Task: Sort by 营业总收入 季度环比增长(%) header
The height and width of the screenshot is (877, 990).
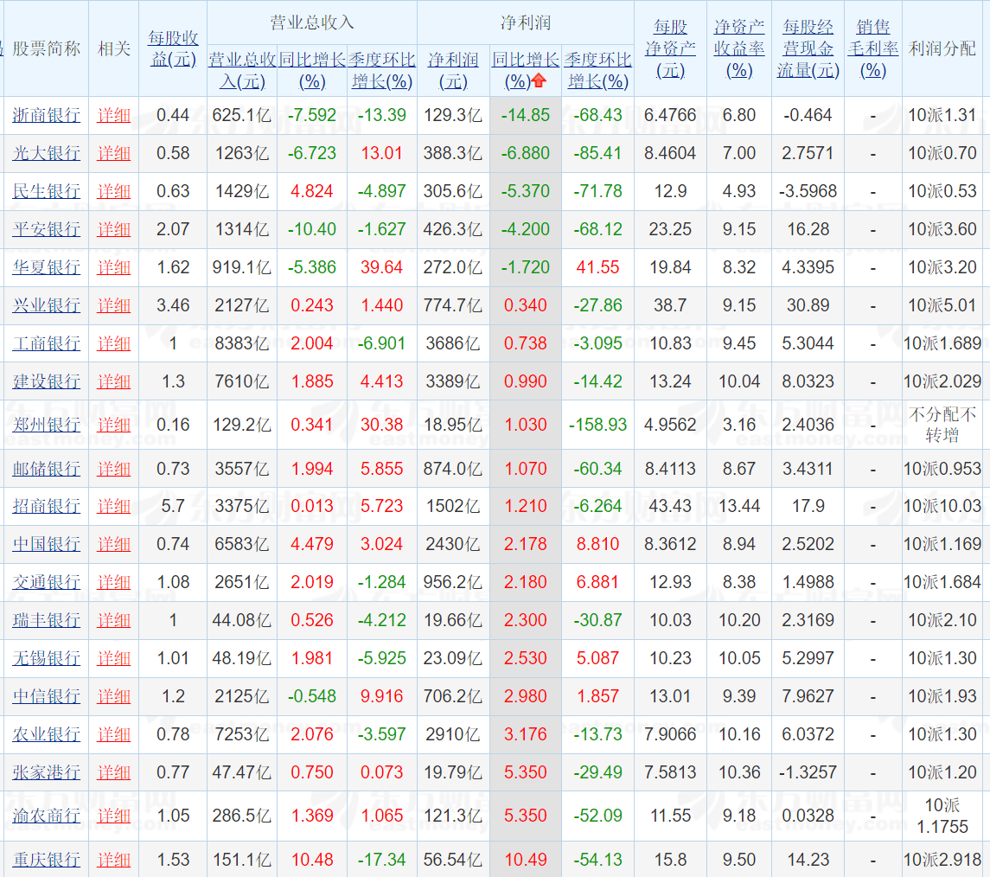Action: (x=382, y=70)
